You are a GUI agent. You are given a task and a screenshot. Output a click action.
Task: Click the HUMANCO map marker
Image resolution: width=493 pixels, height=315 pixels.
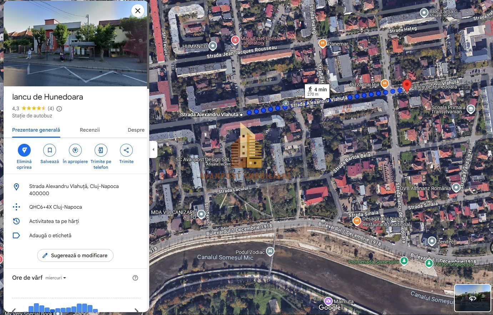tap(213, 46)
